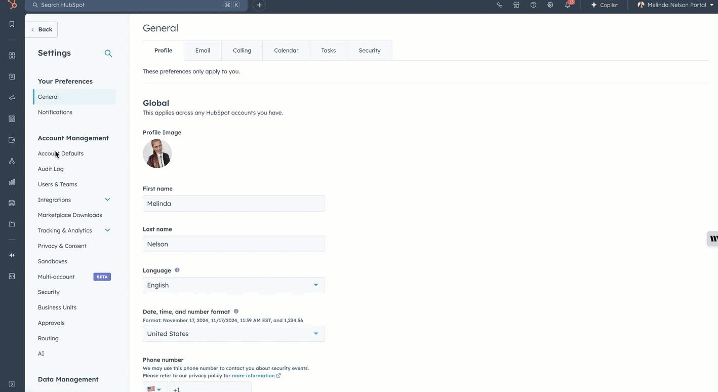The height and width of the screenshot is (392, 718).
Task: Open the notifications bell icon
Action: (x=568, y=5)
